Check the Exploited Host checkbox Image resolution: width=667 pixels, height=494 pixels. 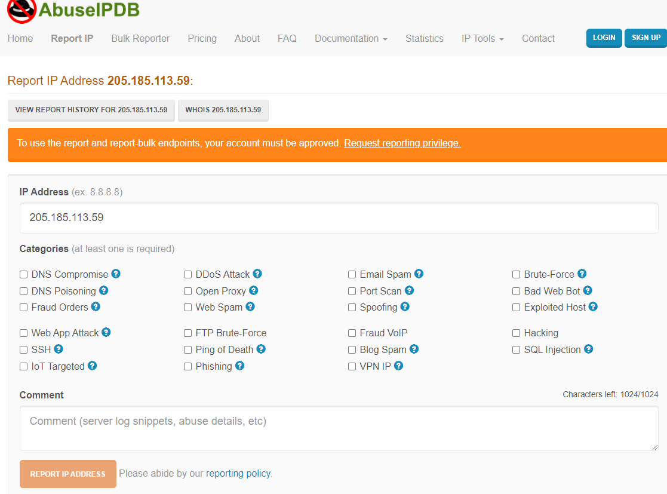pos(517,308)
